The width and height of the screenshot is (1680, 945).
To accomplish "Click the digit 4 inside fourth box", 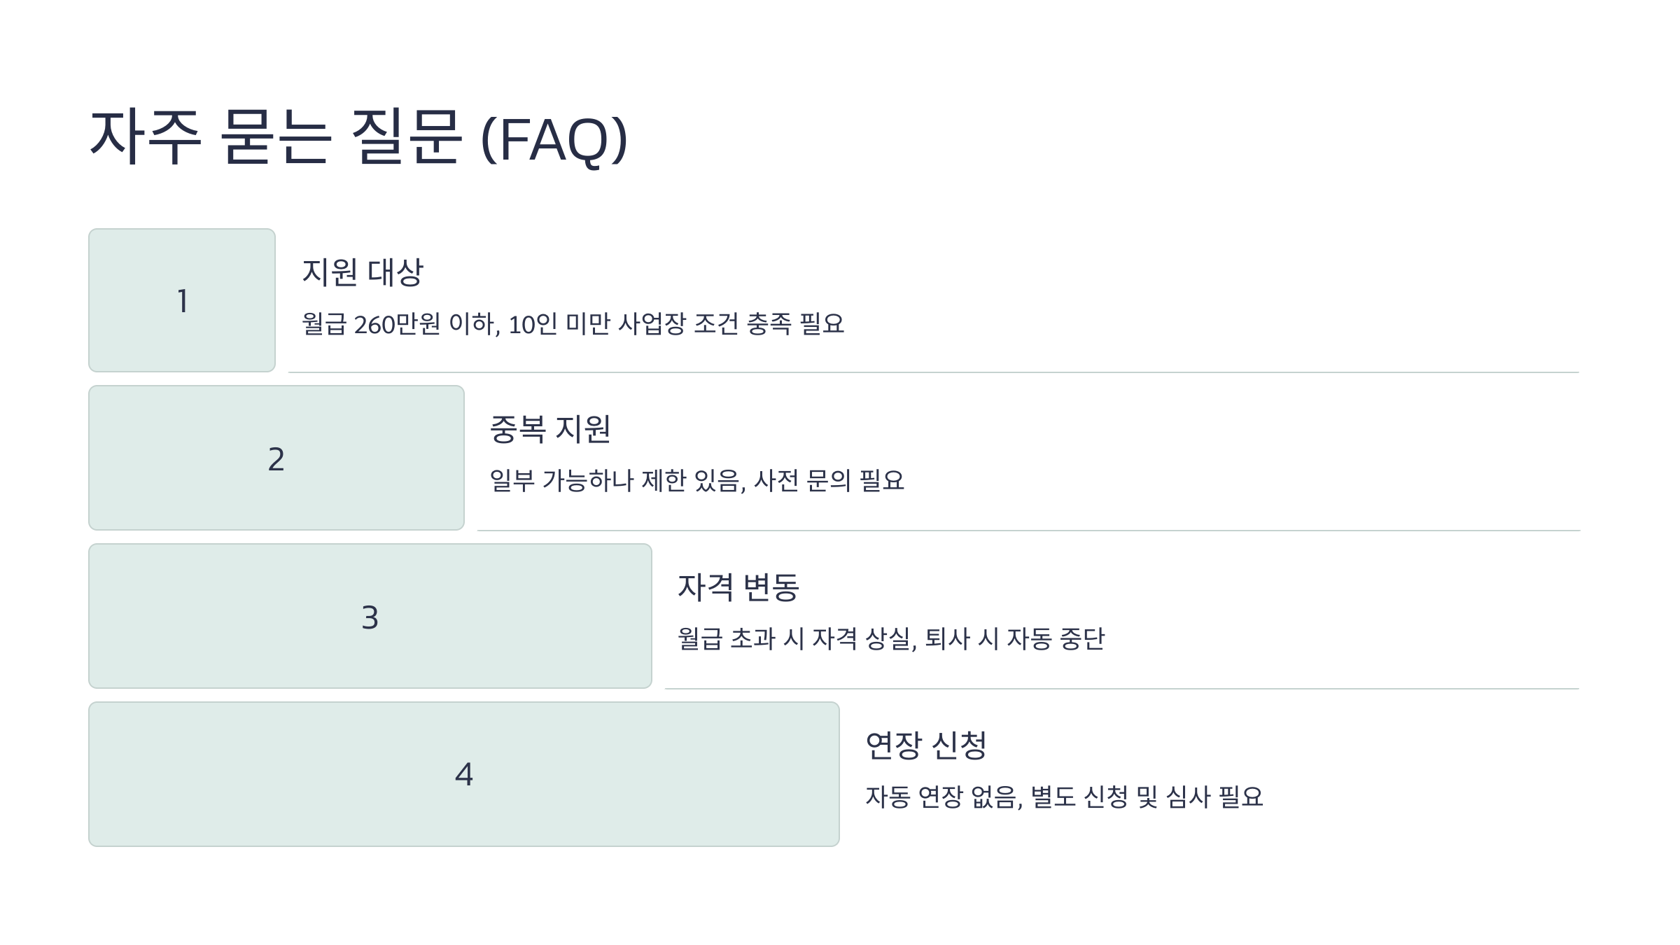I will [x=464, y=774].
